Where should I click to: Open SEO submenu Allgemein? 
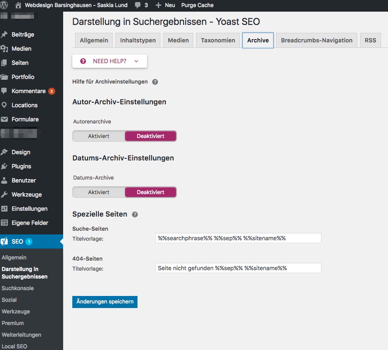(x=14, y=257)
